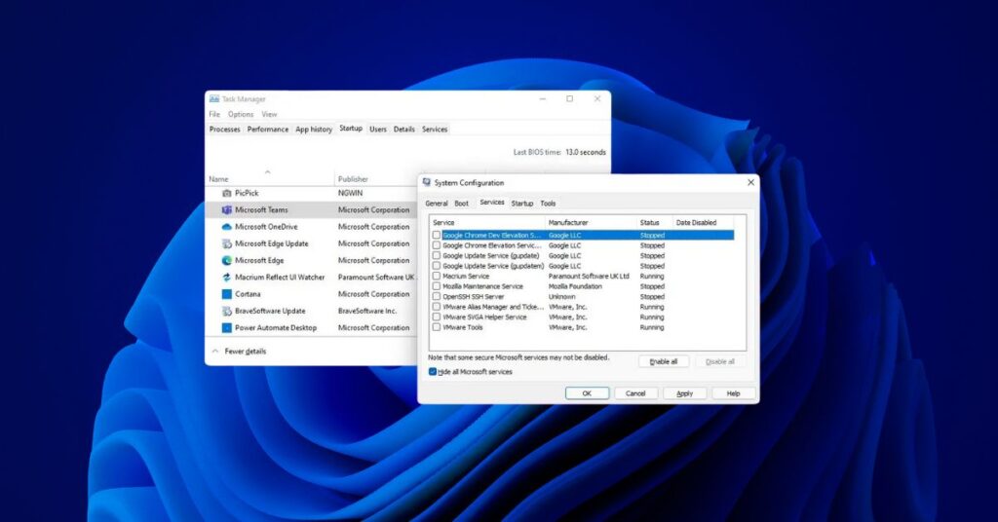Check Google Update Service (gupdatem) checkbox
The height and width of the screenshot is (522, 998).
point(436,266)
